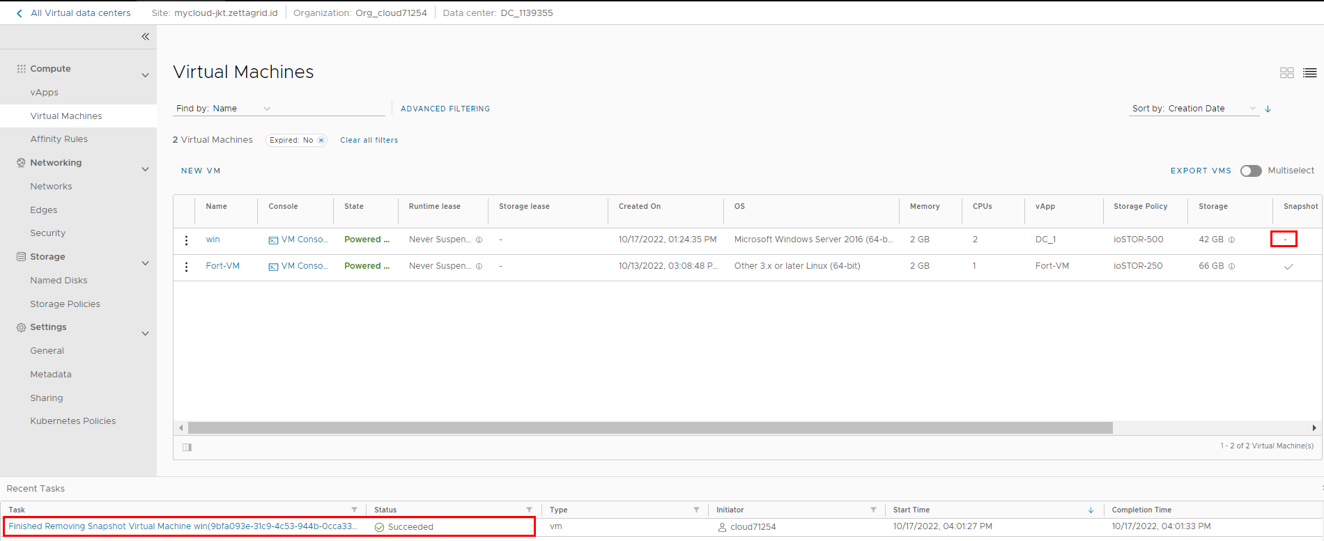Screen dimensions: 1324x541
Task: Click the Created On column header
Action: coord(639,206)
